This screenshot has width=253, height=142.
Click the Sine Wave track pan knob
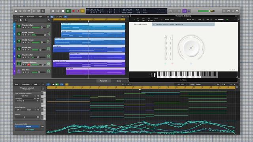[x=48, y=71]
